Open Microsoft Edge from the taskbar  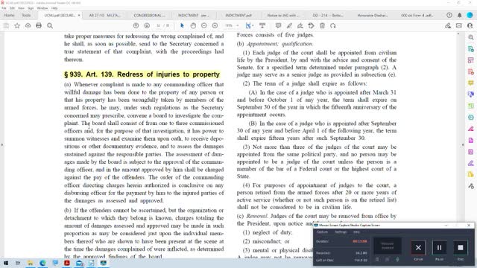coord(42,263)
